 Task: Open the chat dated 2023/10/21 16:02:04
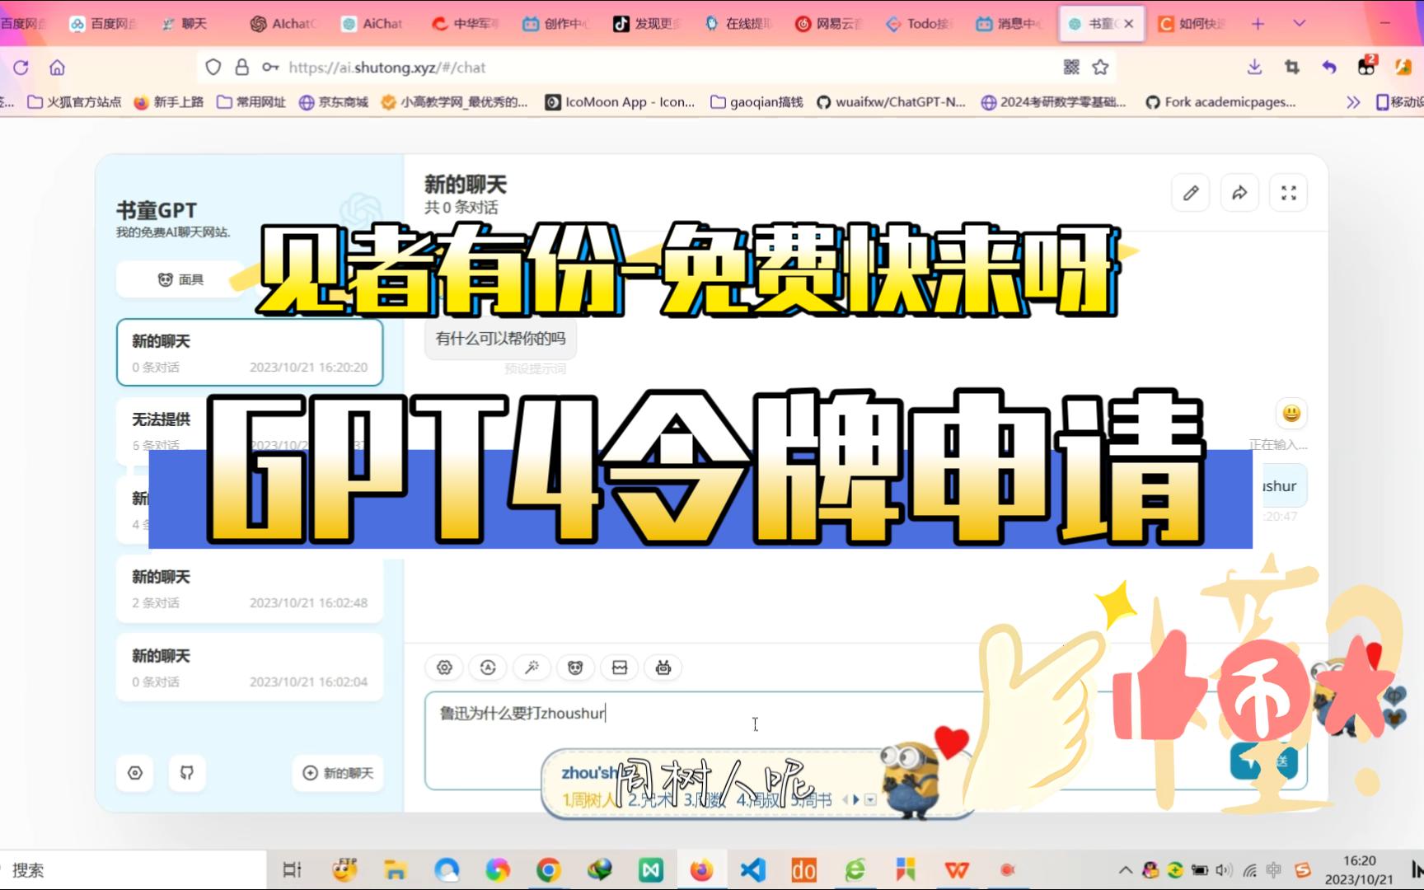pos(250,667)
